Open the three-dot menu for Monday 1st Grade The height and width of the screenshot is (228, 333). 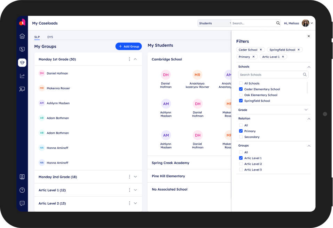(x=129, y=59)
